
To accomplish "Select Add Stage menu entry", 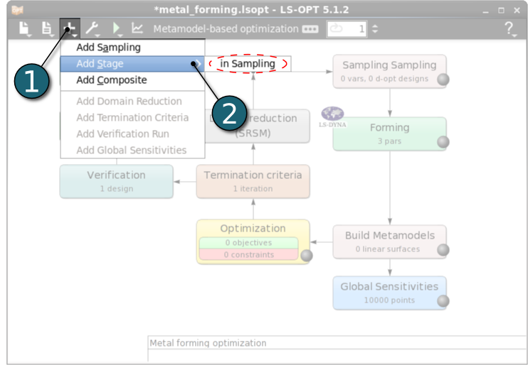I will point(132,64).
